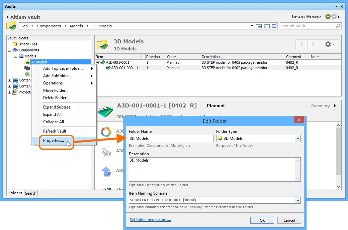Select Move Folder in context menu

pos(64,90)
